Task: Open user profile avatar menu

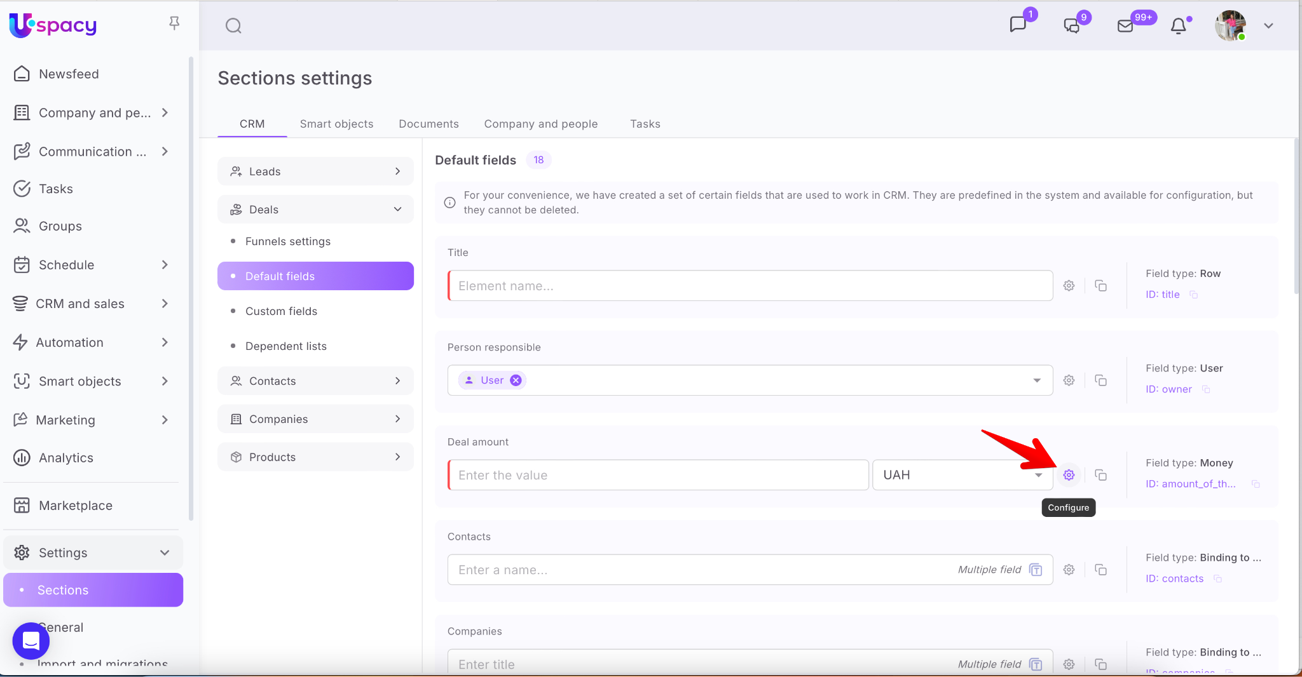Action: pos(1230,26)
